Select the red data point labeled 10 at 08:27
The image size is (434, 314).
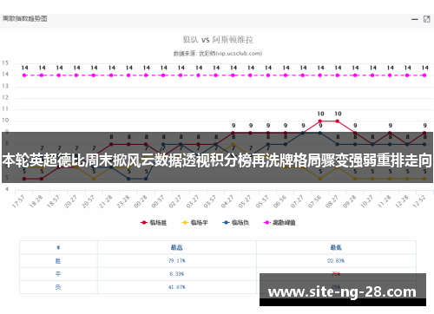[x=338, y=121]
